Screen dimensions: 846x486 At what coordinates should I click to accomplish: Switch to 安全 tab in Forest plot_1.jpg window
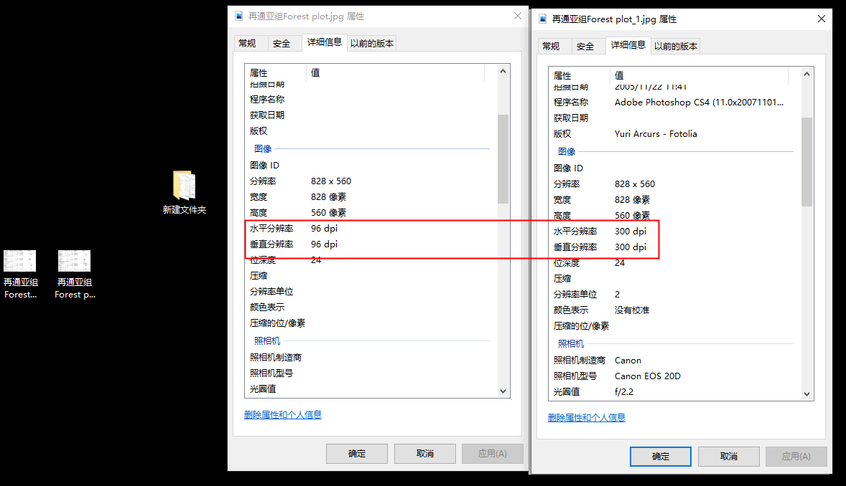585,47
